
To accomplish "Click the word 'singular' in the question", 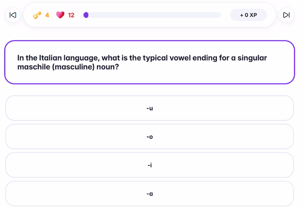I will point(252,58).
